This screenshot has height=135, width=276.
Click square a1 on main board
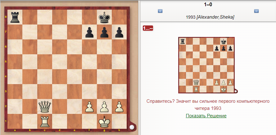tap(15, 121)
